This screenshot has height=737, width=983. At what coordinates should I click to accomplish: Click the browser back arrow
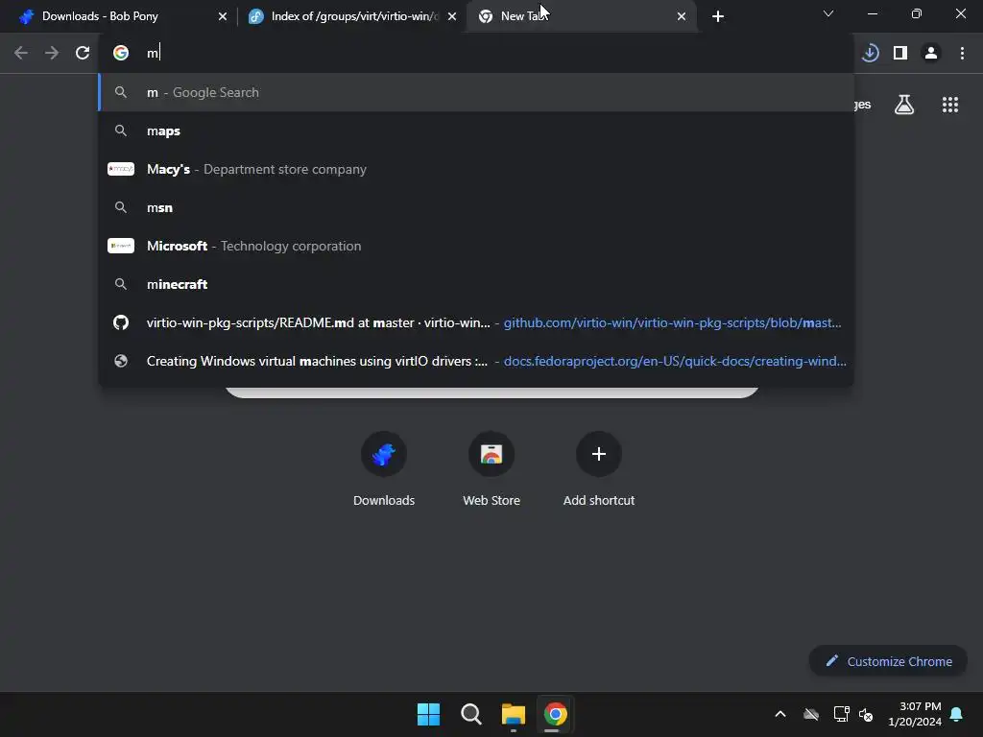pos(21,54)
